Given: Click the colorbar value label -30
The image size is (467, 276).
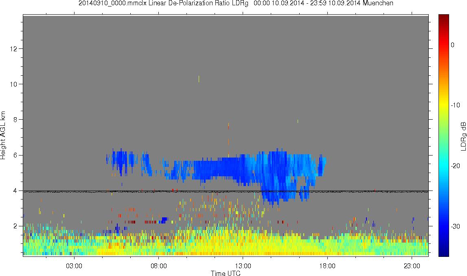Looking at the screenshot, I should coord(455,227).
